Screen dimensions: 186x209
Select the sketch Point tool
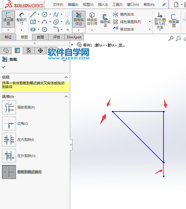[x=68, y=29]
